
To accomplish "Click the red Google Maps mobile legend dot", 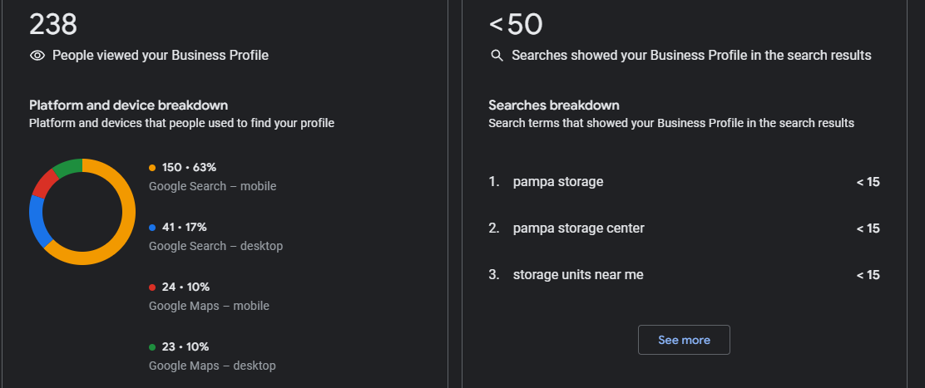I will 152,287.
